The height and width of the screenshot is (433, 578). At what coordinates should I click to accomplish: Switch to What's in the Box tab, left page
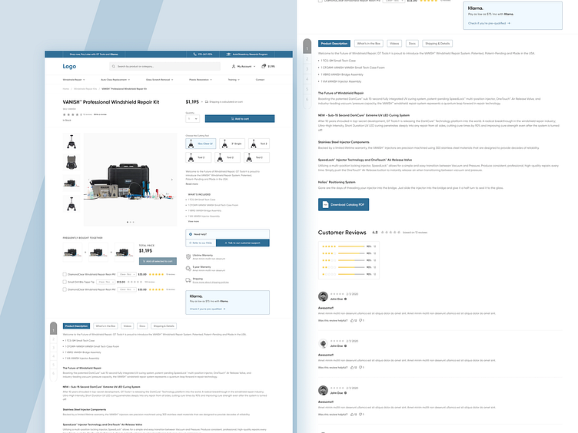point(105,326)
